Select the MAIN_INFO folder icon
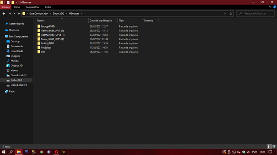 39,43
